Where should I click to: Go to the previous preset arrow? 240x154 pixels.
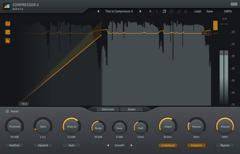pyautogui.click(x=98, y=11)
